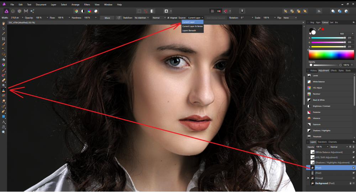This screenshot has height=192, width=356.
Task: Open the Rotation dropdown
Action: 252,18
